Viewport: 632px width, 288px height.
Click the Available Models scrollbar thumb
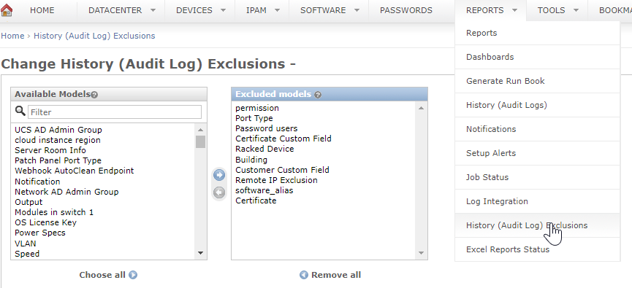pyautogui.click(x=200, y=141)
